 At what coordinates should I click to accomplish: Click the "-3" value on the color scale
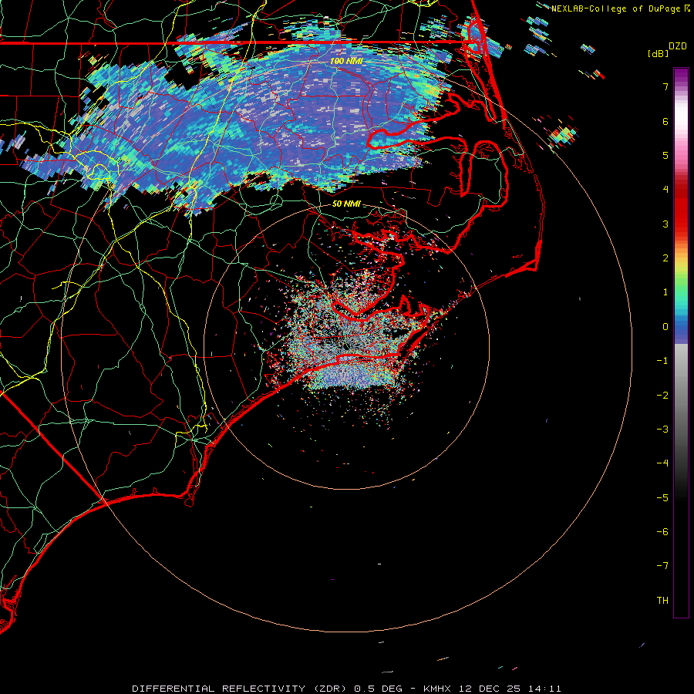662,430
